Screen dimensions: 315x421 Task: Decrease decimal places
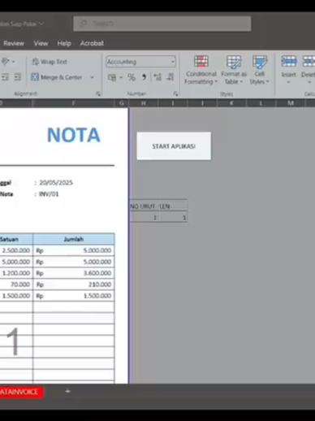tap(170, 77)
